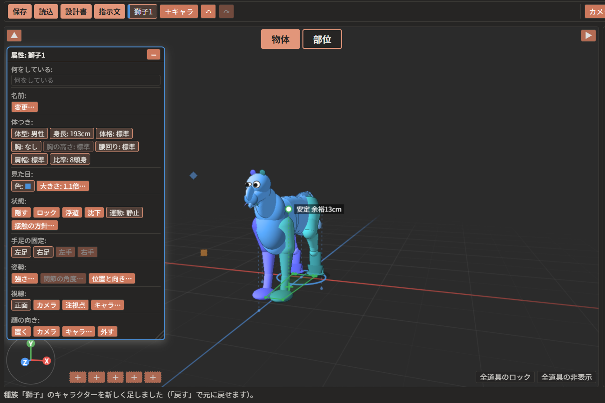Collapse the 属性 panel with minus button

[154, 54]
